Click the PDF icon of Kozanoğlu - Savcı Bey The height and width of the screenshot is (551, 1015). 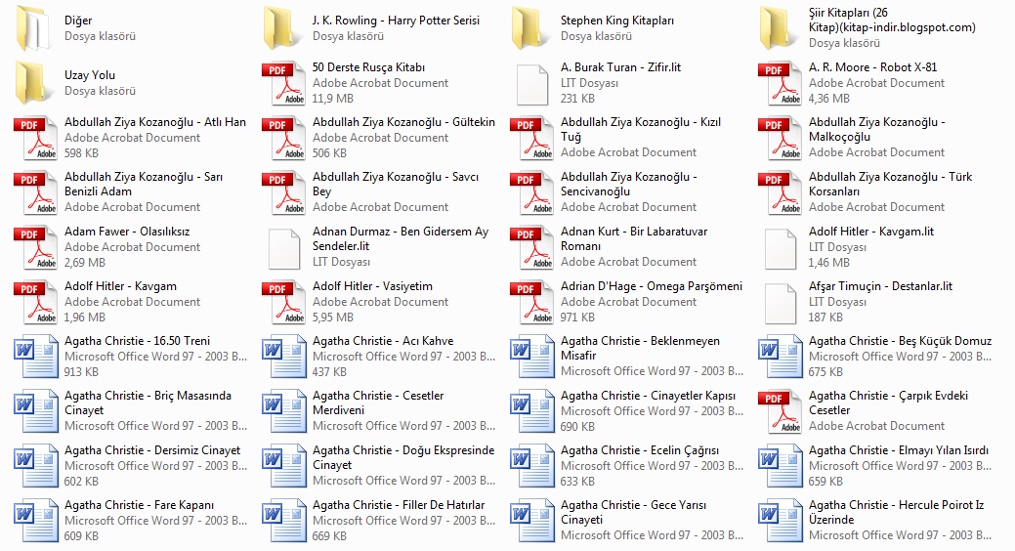click(x=283, y=192)
